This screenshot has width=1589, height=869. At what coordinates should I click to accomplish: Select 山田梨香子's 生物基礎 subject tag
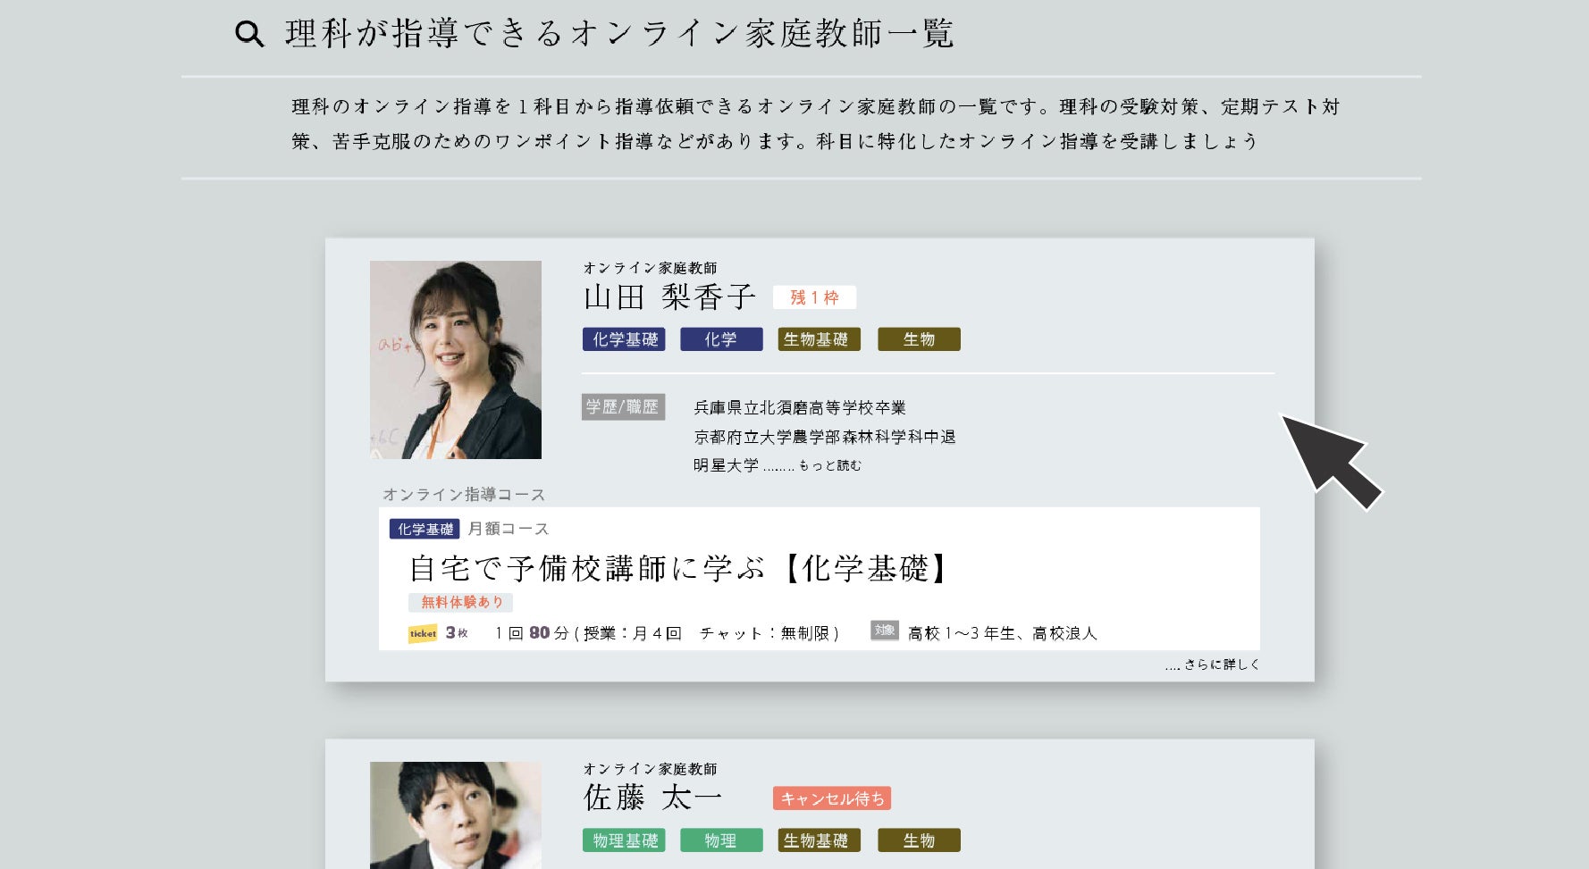819,339
